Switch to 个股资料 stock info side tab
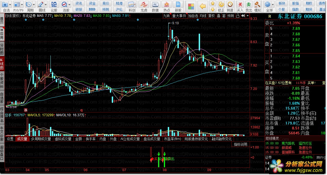The image size is (327, 175). 2,81
